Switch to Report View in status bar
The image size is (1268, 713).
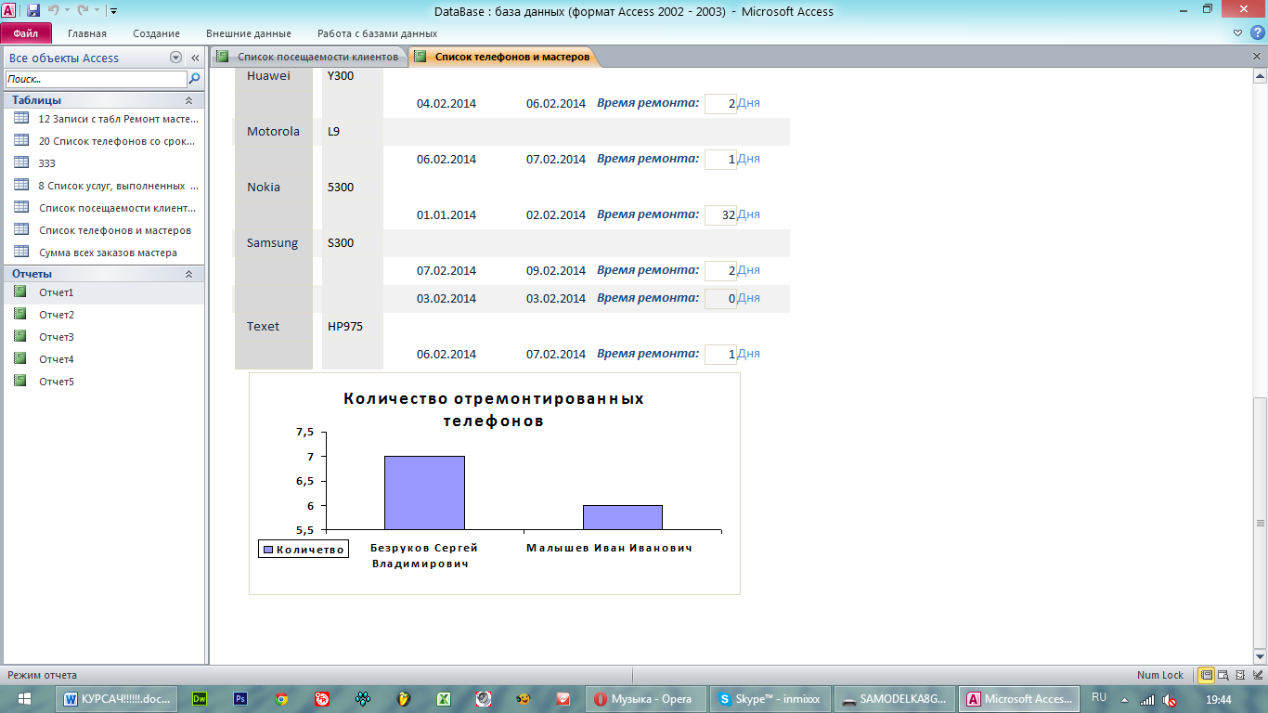click(1207, 675)
